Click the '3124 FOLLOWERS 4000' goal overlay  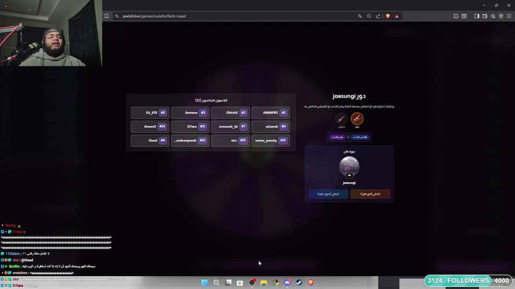click(468, 281)
